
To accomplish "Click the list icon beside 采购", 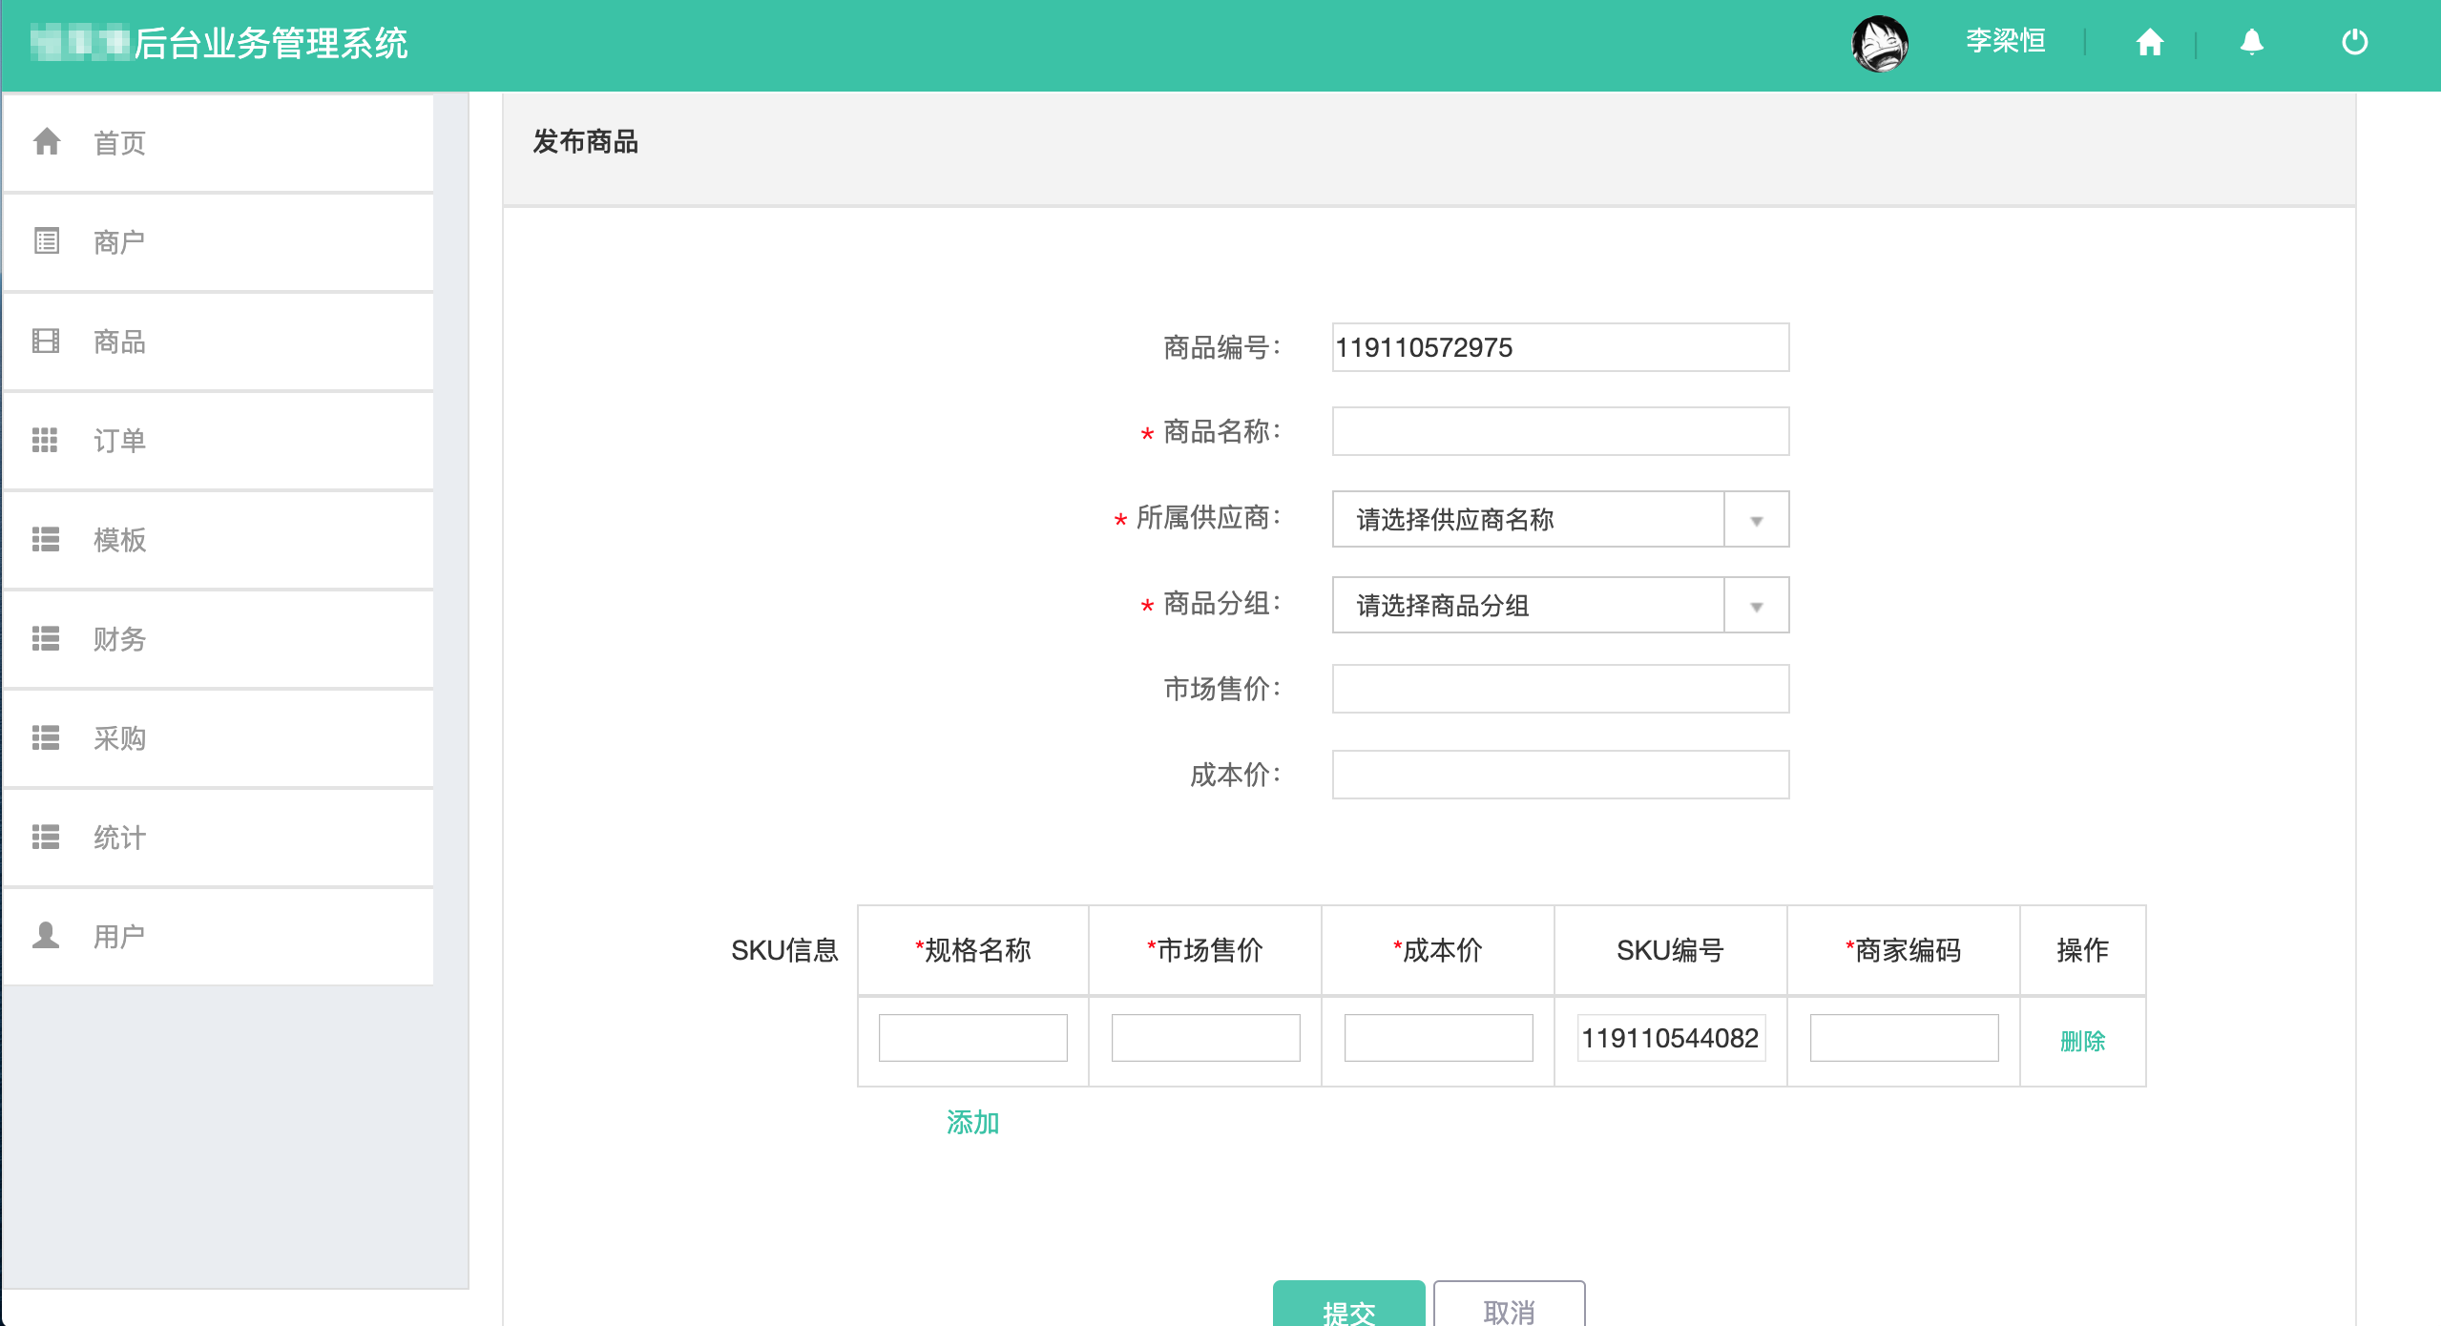I will [46, 737].
